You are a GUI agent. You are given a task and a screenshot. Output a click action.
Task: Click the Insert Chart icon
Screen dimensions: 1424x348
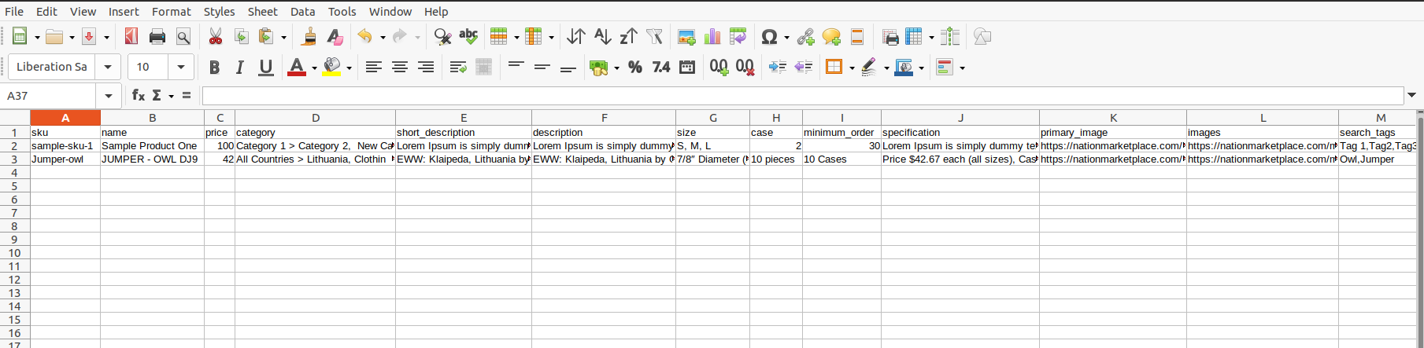tap(712, 37)
